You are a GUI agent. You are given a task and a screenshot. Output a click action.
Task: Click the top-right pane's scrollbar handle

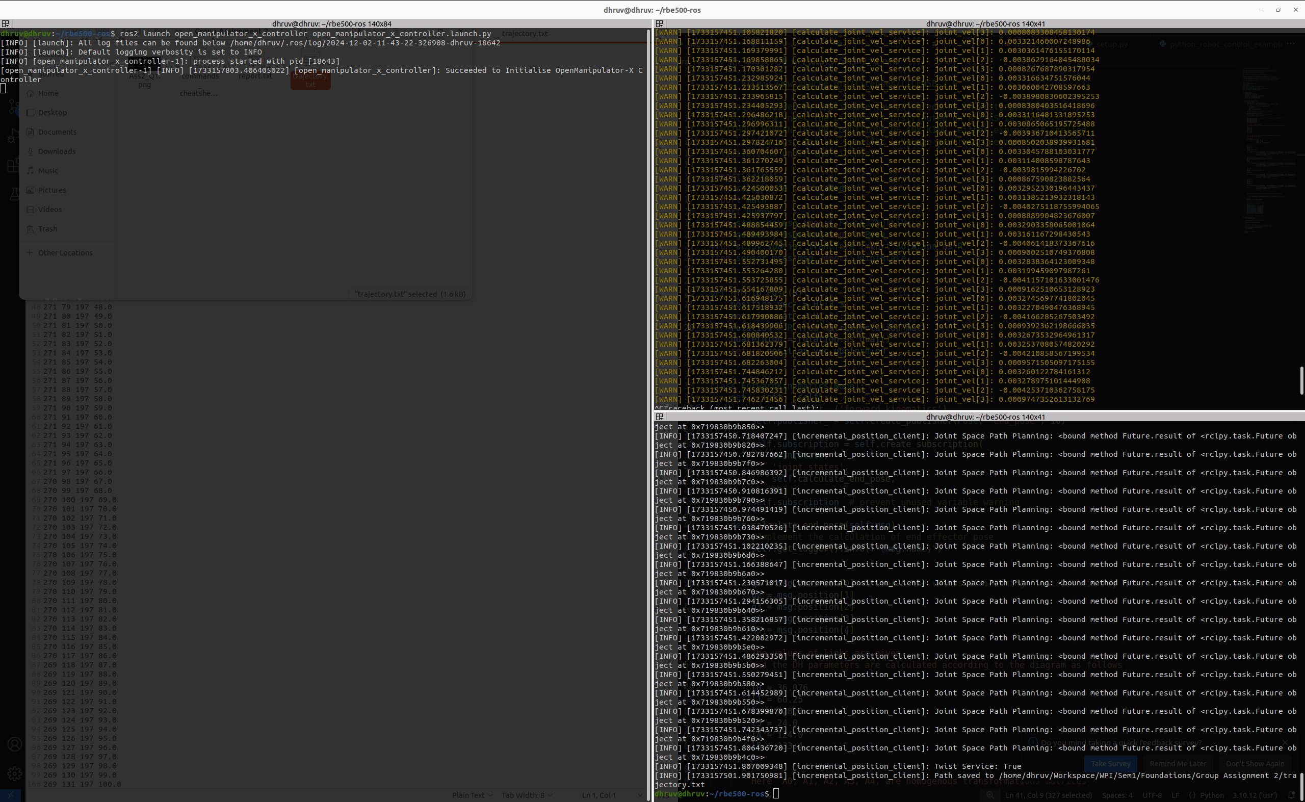click(1301, 380)
